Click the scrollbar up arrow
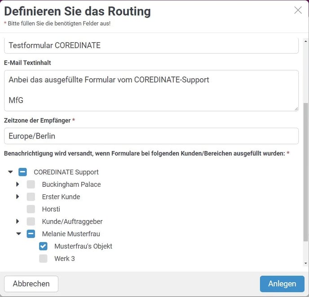 pyautogui.click(x=306, y=41)
